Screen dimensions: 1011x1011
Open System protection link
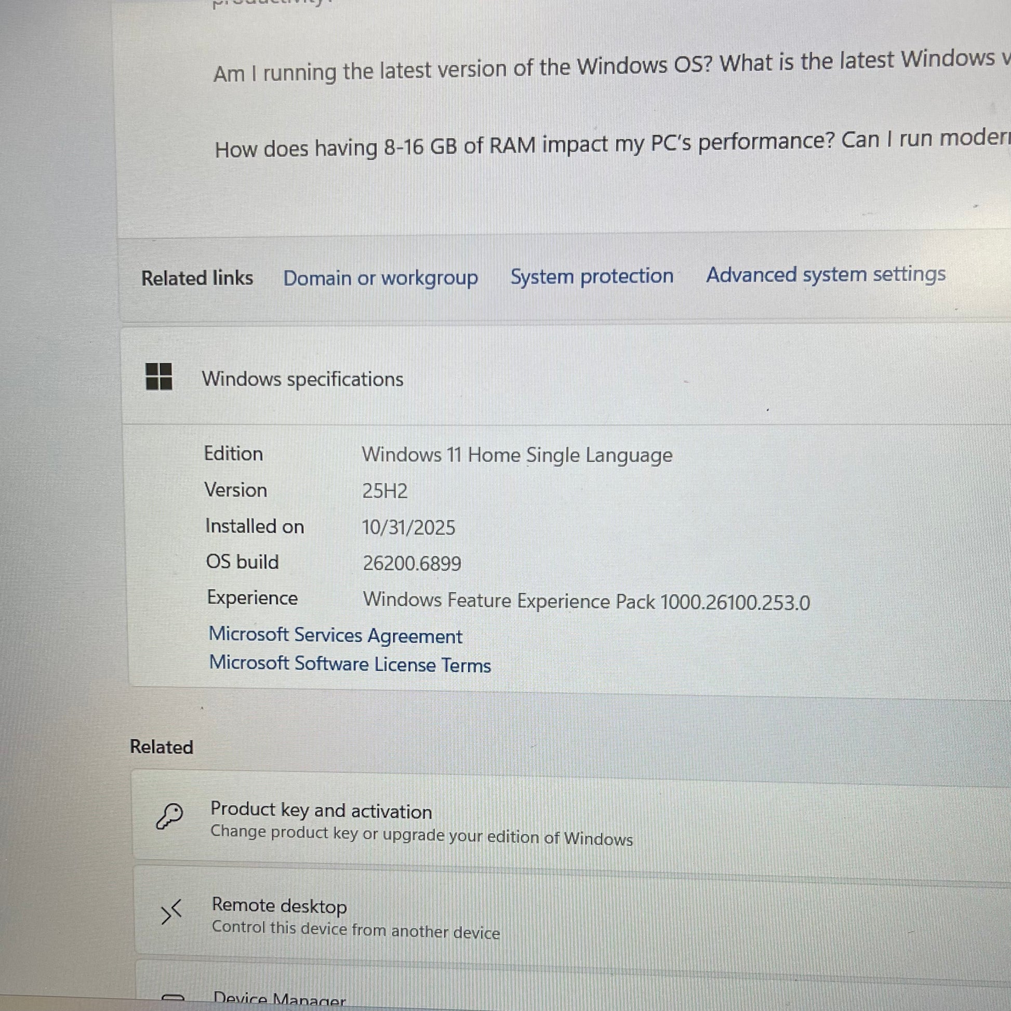(592, 276)
